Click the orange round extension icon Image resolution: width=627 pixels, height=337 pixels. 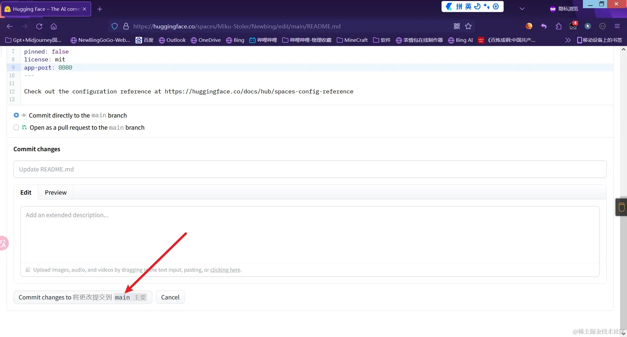point(529,26)
